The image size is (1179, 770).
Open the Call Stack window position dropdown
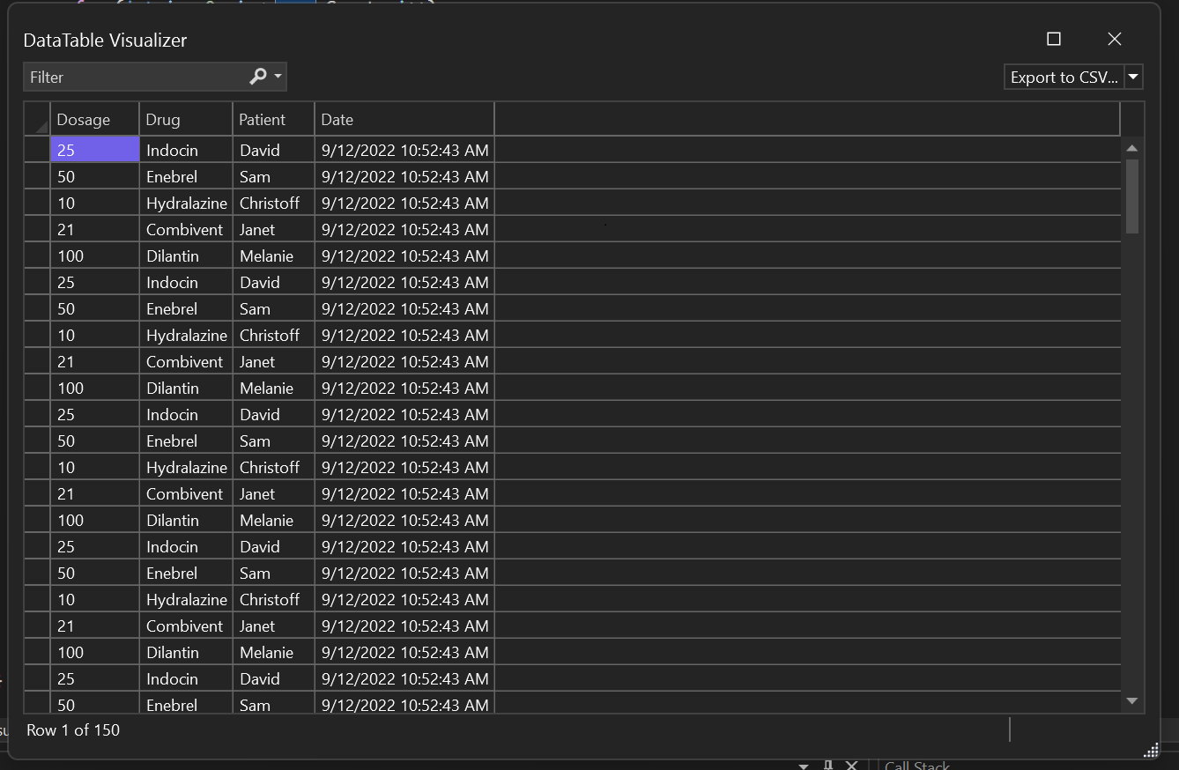tap(803, 765)
